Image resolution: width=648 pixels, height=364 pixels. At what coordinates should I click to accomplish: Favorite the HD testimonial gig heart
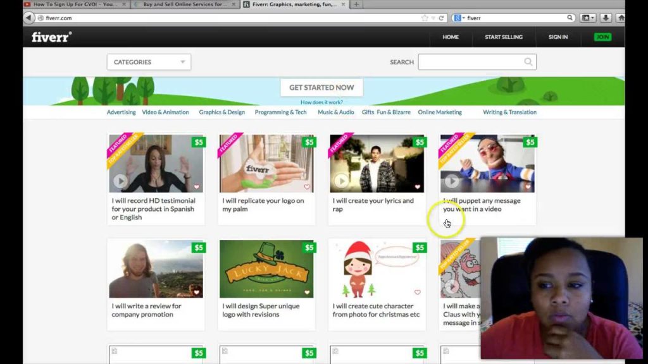click(197, 187)
